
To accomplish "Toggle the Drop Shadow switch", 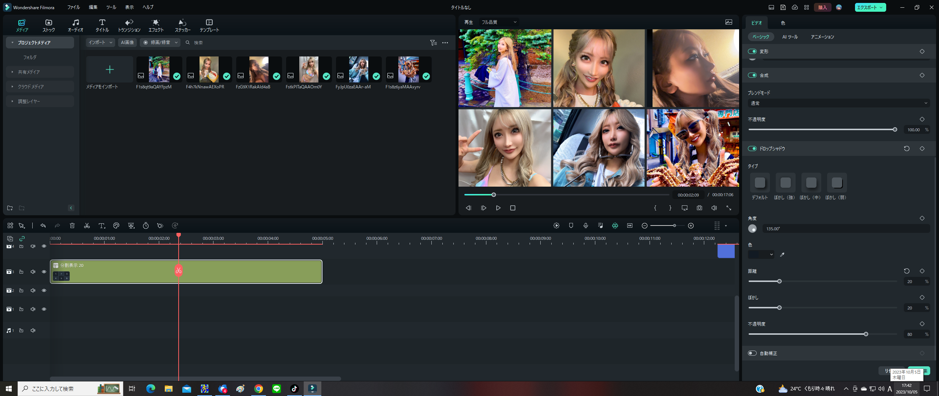I will 752,148.
